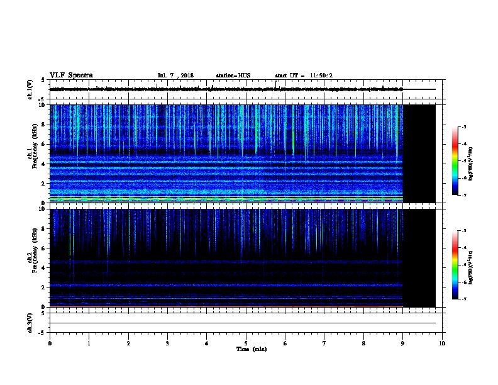The height and width of the screenshot is (385, 498).
Task: Click the ch.1(V) waveform axis label
Action: [30, 89]
